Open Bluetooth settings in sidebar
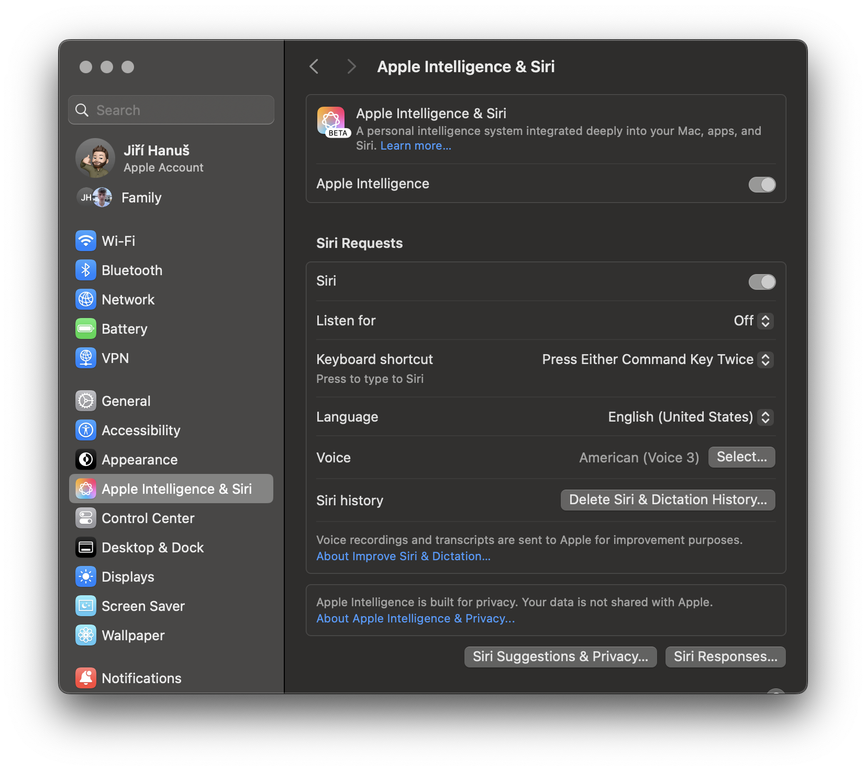Image resolution: width=866 pixels, height=771 pixels. pos(171,270)
